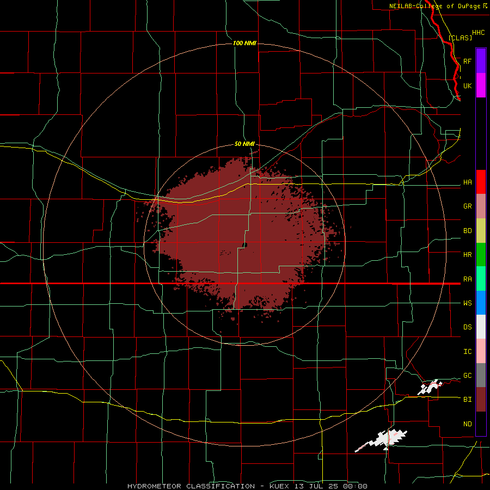Select the yellow BD big drops swatch

click(x=481, y=231)
